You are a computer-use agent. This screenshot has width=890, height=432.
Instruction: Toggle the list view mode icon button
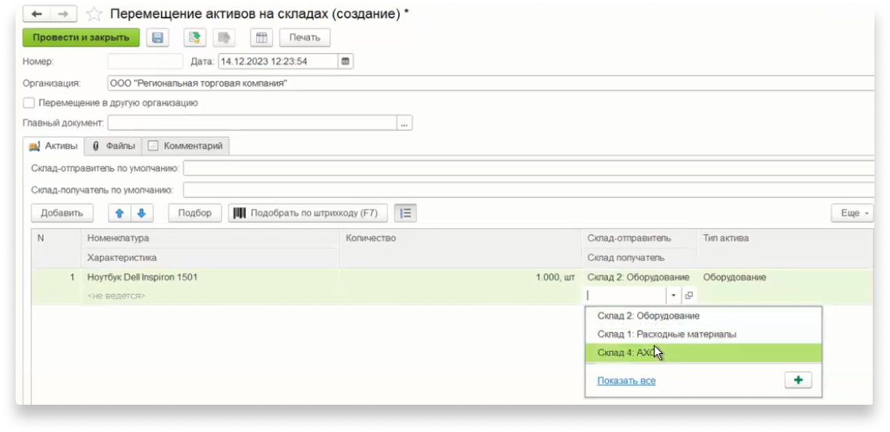(405, 213)
